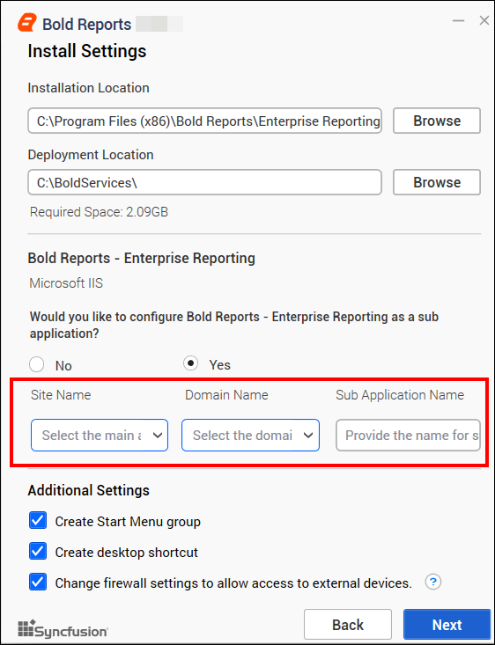
Task: Click the Syncfusion logo
Action: point(63,629)
